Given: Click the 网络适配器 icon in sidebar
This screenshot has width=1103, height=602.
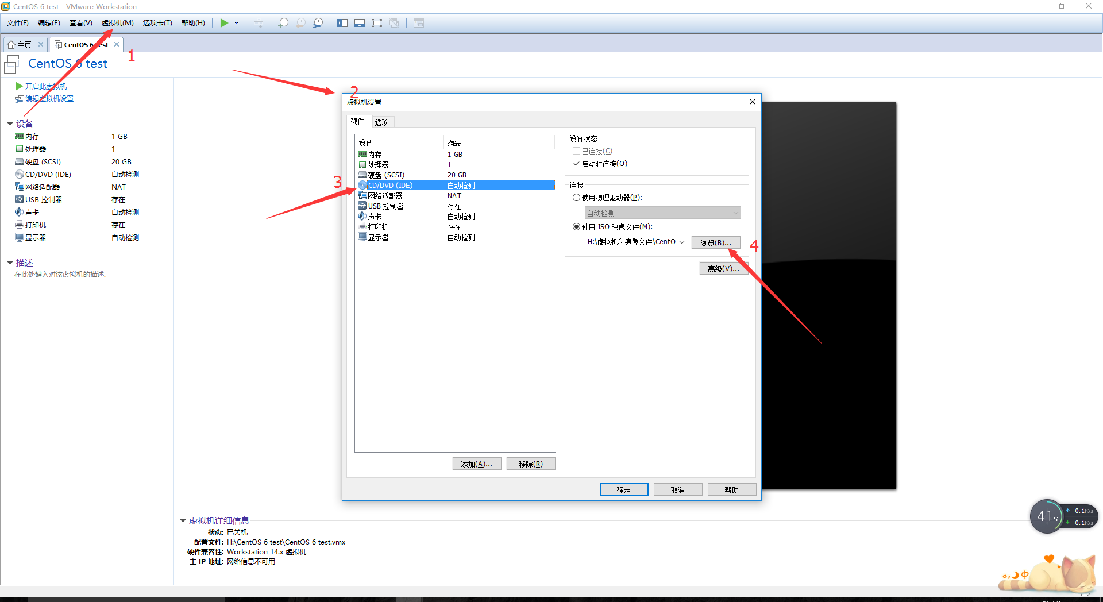Looking at the screenshot, I should pos(20,187).
